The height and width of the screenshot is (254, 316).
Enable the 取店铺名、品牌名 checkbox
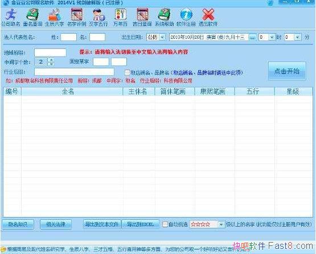point(127,72)
